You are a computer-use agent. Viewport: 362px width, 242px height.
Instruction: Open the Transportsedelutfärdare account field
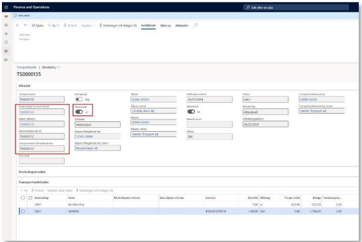[321, 99]
